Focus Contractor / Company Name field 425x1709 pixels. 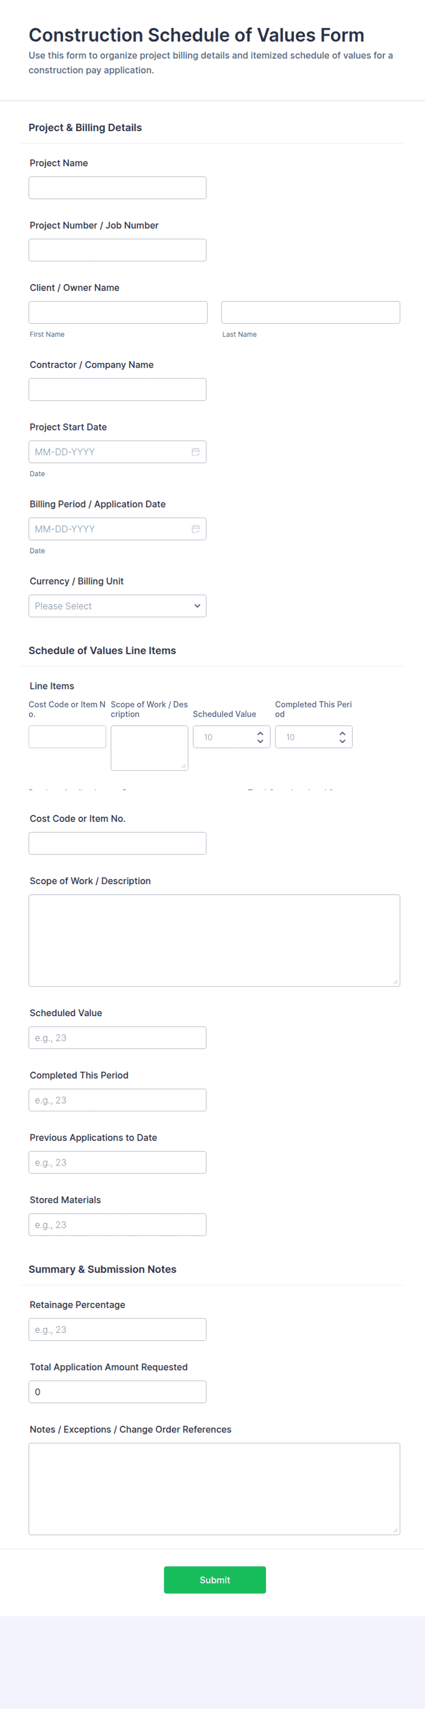pyautogui.click(x=117, y=389)
